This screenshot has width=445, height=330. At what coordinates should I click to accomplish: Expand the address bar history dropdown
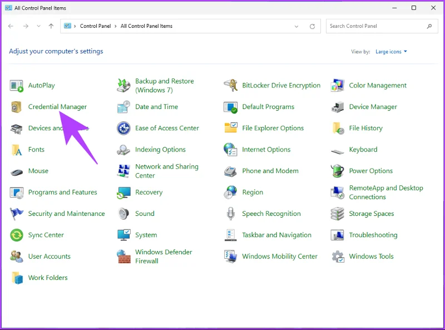coord(296,26)
